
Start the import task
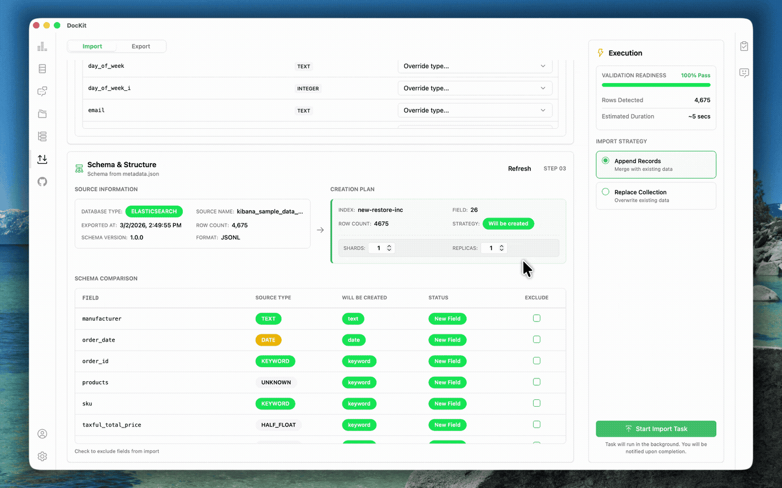[656, 429]
